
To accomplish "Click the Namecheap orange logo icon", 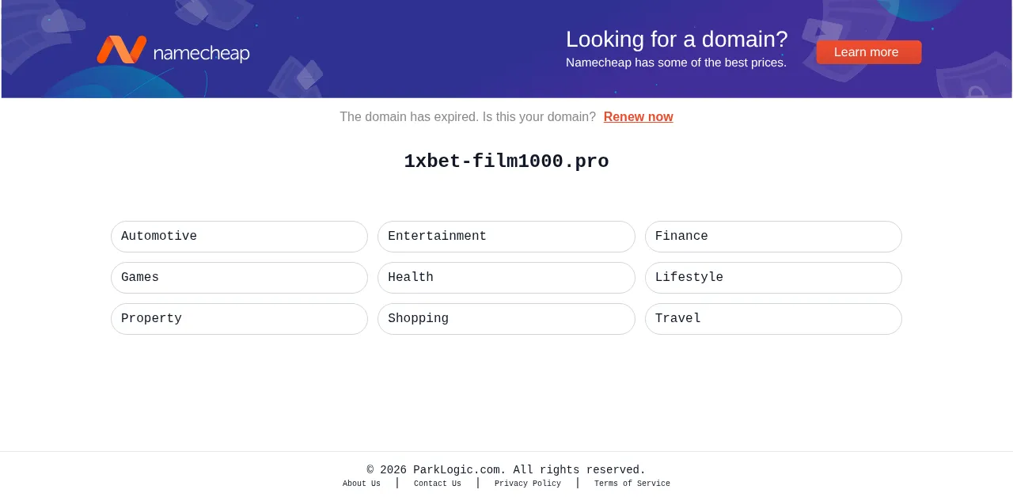I will [122, 49].
